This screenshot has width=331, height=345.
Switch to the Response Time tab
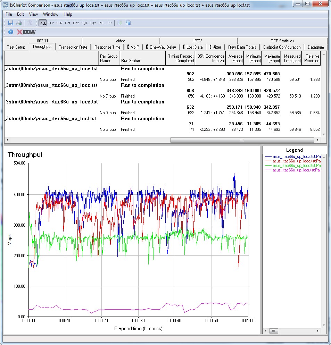(107, 47)
